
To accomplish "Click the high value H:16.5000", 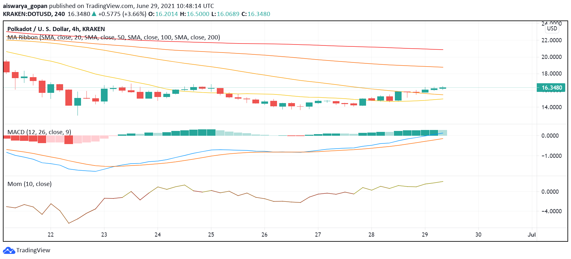I will point(195,14).
